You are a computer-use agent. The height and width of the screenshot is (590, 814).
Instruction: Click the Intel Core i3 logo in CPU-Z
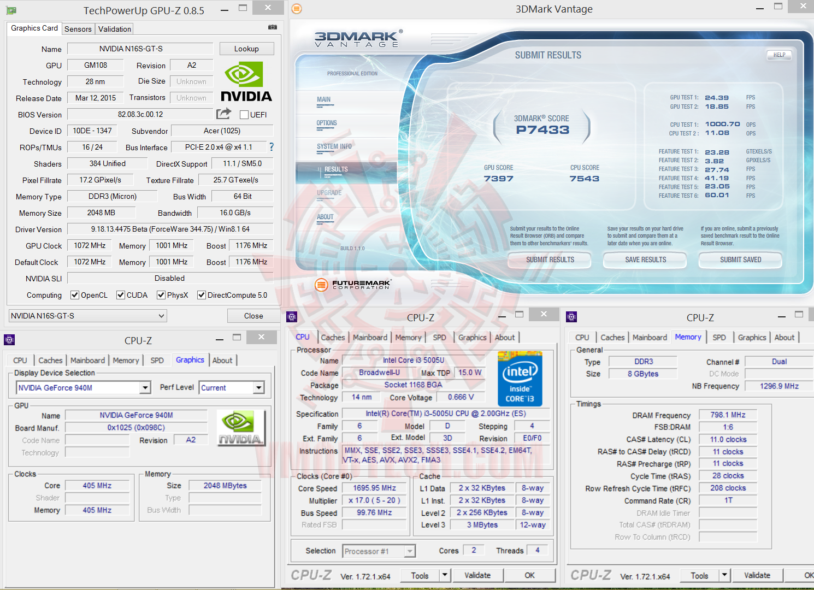pyautogui.click(x=520, y=379)
